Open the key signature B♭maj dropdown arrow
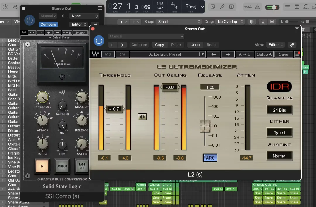 [202, 7]
